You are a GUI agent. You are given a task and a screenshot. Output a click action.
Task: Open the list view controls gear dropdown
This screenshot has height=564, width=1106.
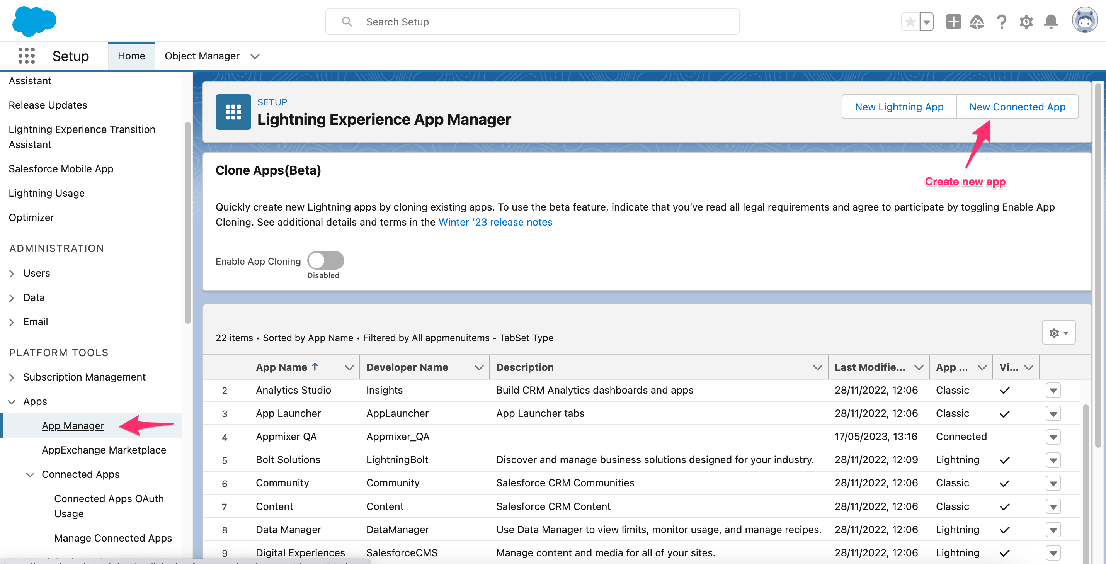(x=1058, y=333)
